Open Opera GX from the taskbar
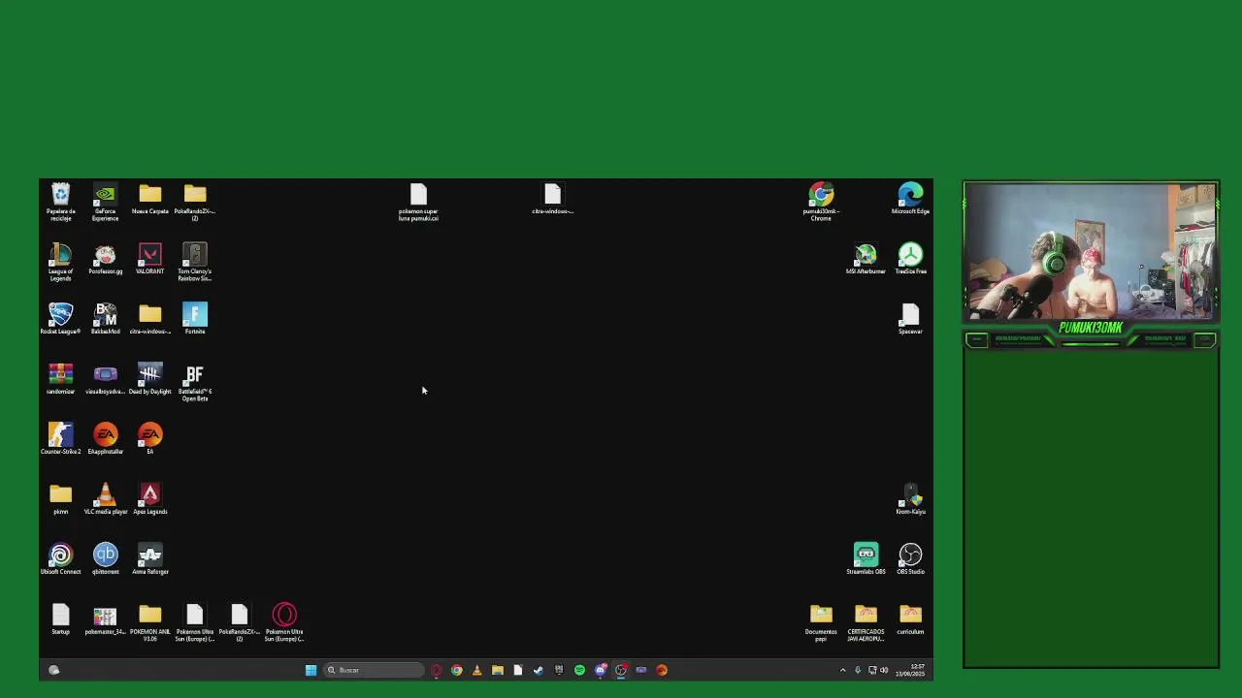The width and height of the screenshot is (1242, 698). click(436, 670)
